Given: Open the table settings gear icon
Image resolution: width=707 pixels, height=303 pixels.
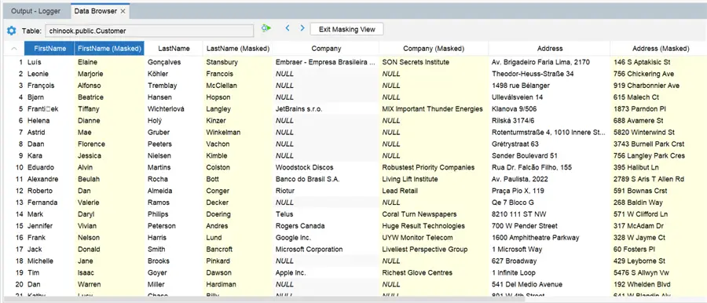Looking at the screenshot, I should [11, 31].
